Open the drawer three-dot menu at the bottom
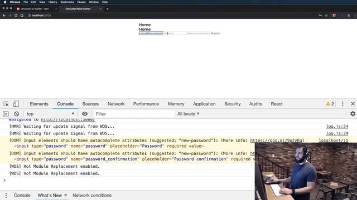Screen dimensions: 357x200 (6, 195)
